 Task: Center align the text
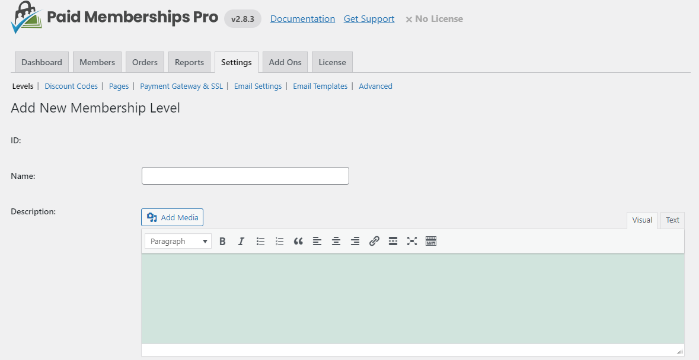336,241
